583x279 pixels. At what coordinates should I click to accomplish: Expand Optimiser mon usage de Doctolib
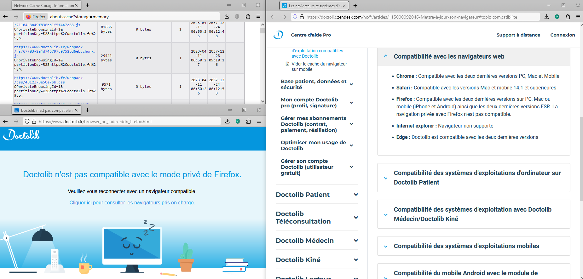pyautogui.click(x=351, y=145)
